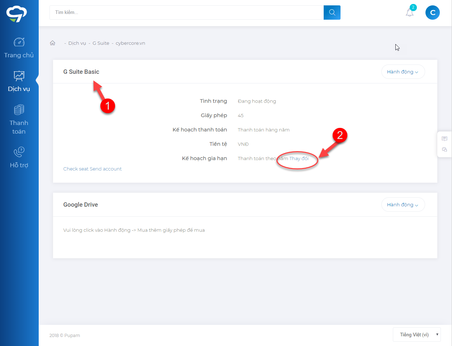
Task: Open the Tiếng Việt language selector
Action: click(x=417, y=335)
